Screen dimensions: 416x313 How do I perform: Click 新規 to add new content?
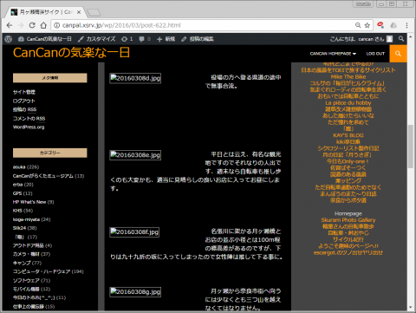click(166, 39)
